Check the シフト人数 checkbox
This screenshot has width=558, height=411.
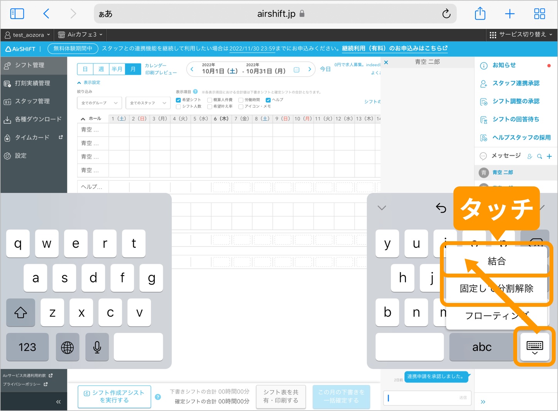(x=178, y=106)
